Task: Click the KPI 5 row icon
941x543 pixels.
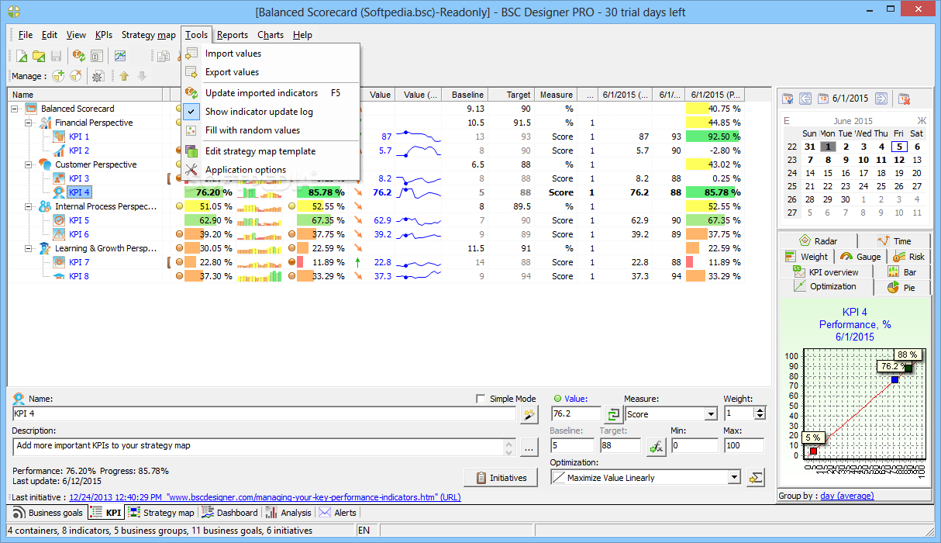Action: point(59,220)
